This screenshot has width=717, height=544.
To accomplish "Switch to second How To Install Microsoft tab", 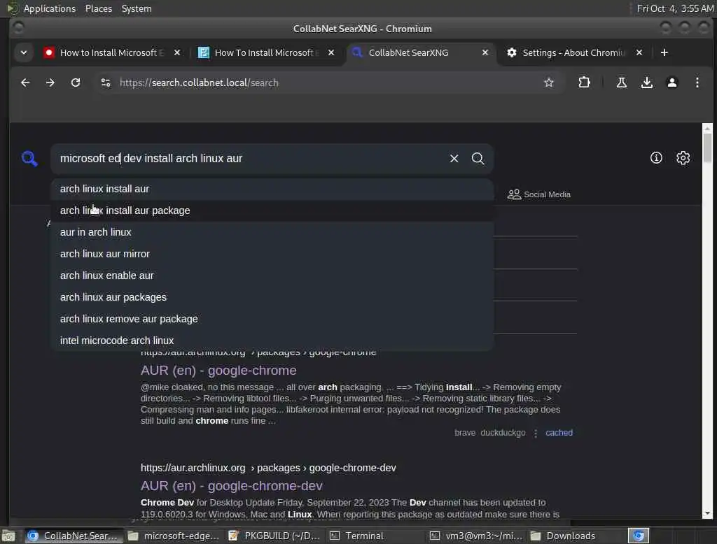I will [x=267, y=52].
